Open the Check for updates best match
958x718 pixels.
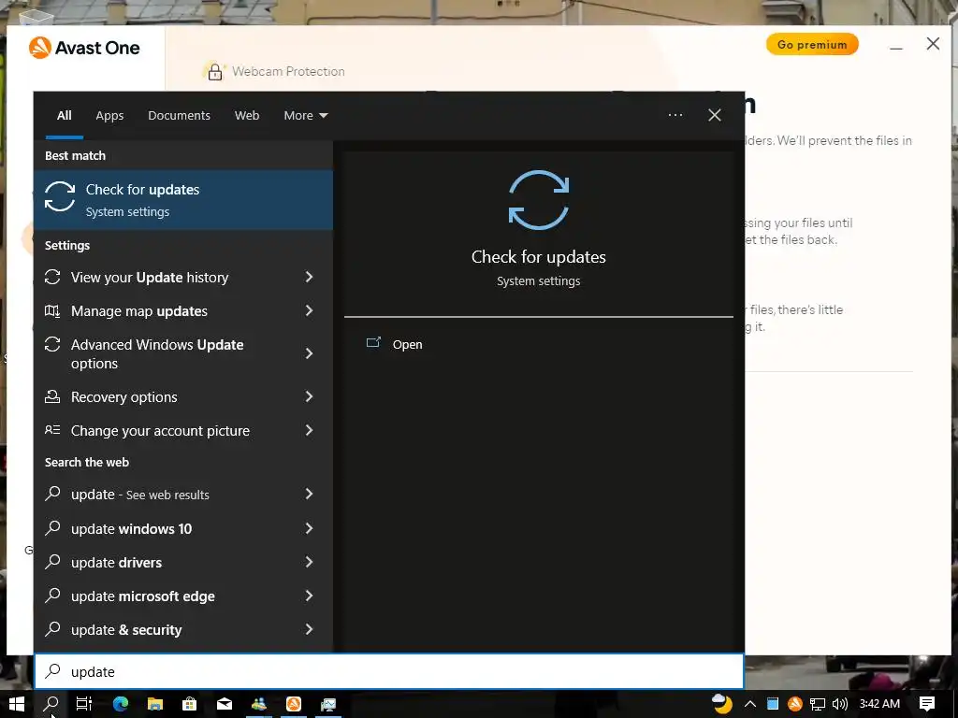pyautogui.click(x=183, y=200)
